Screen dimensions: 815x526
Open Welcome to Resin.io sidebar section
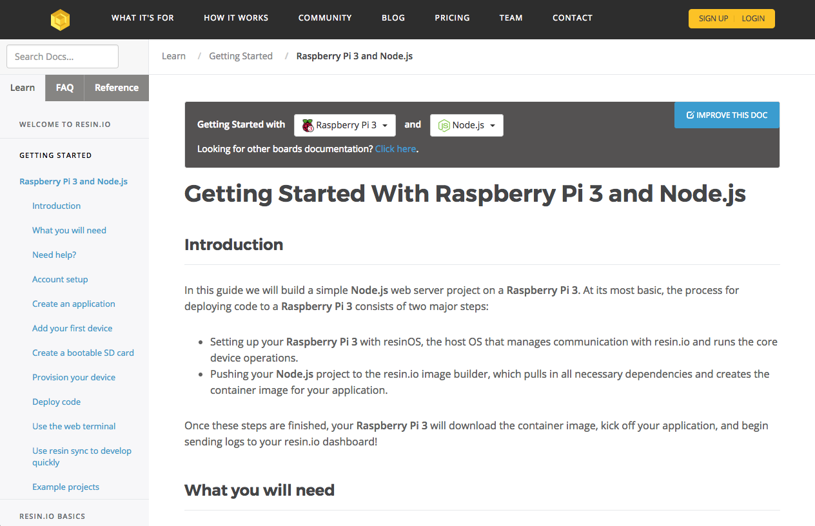click(x=65, y=124)
